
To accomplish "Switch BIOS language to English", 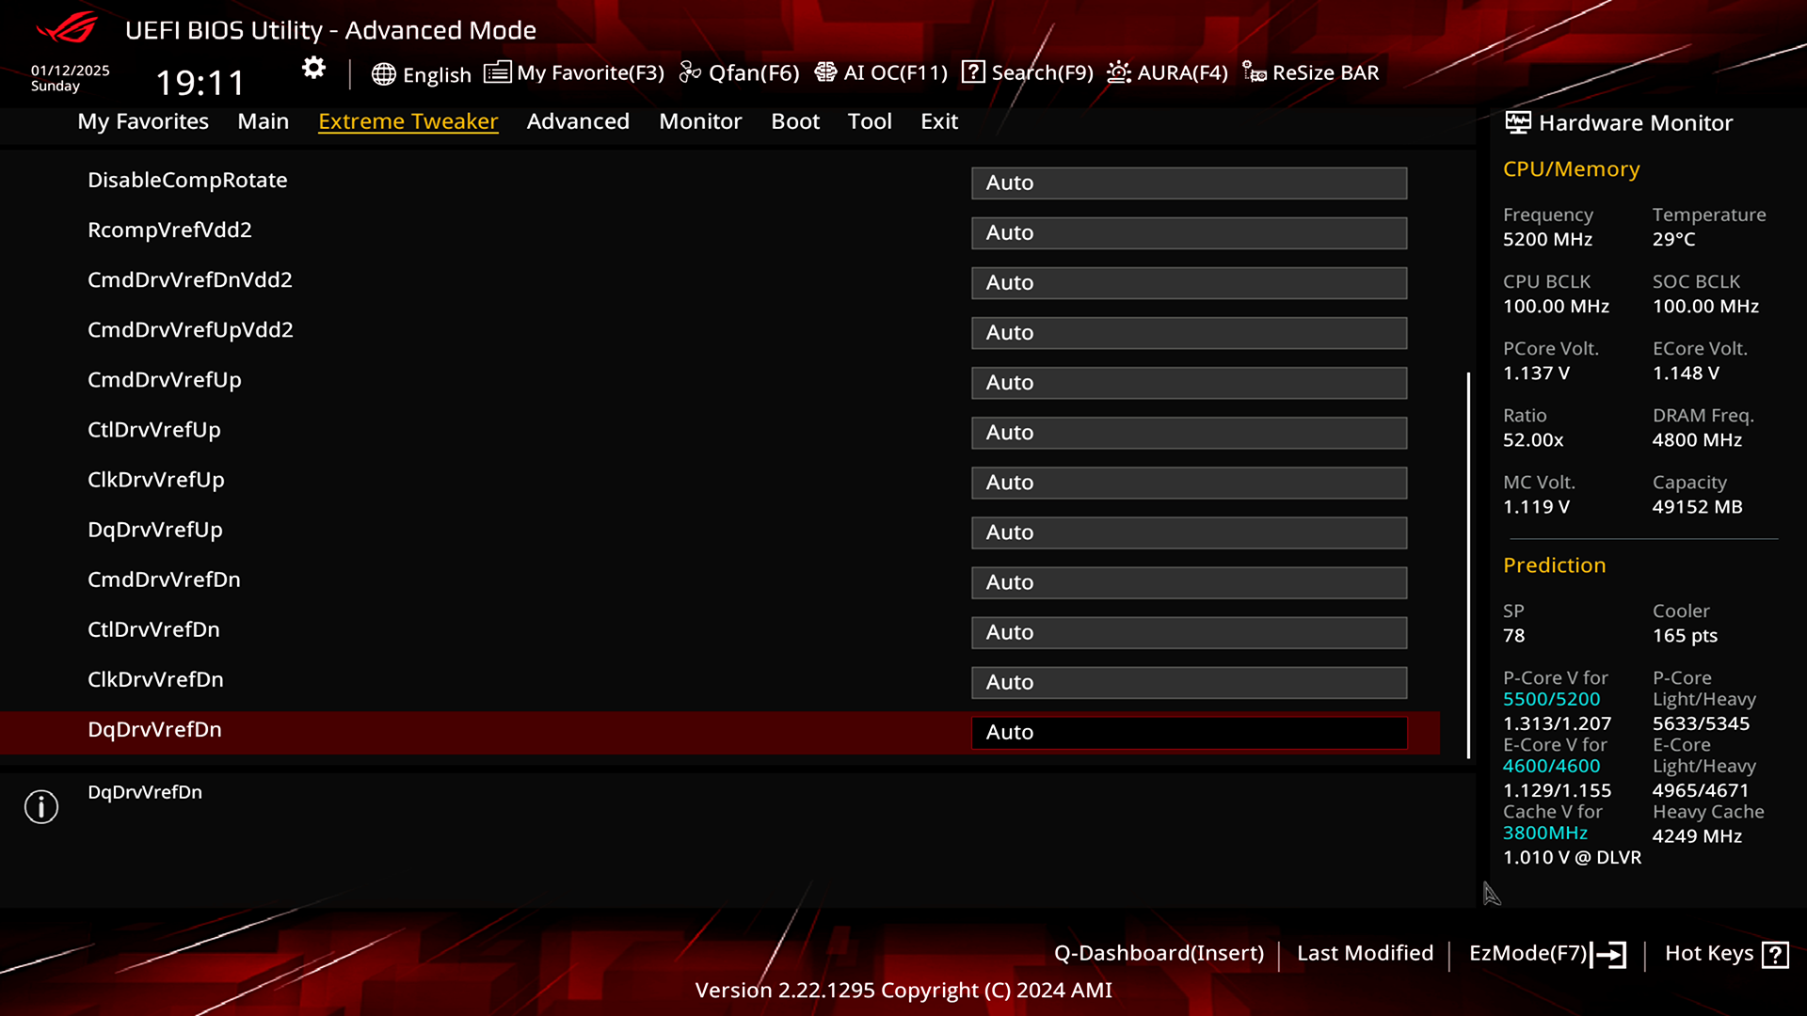I will pos(420,71).
